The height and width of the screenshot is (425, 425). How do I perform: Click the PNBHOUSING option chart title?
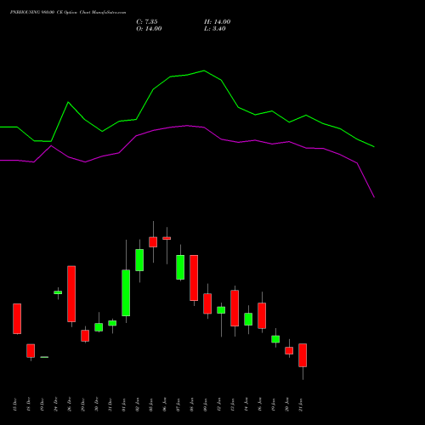pos(68,13)
